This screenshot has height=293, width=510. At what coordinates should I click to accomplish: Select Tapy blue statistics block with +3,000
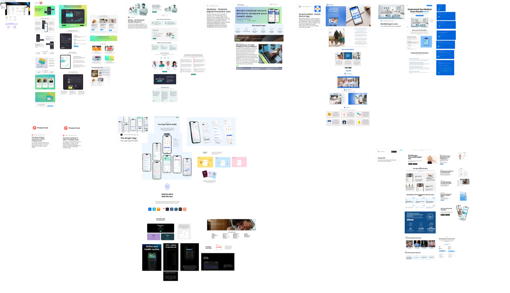tap(420, 222)
